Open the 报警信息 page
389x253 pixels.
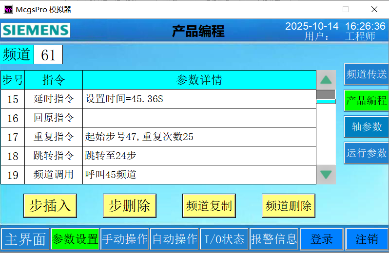coord(273,239)
